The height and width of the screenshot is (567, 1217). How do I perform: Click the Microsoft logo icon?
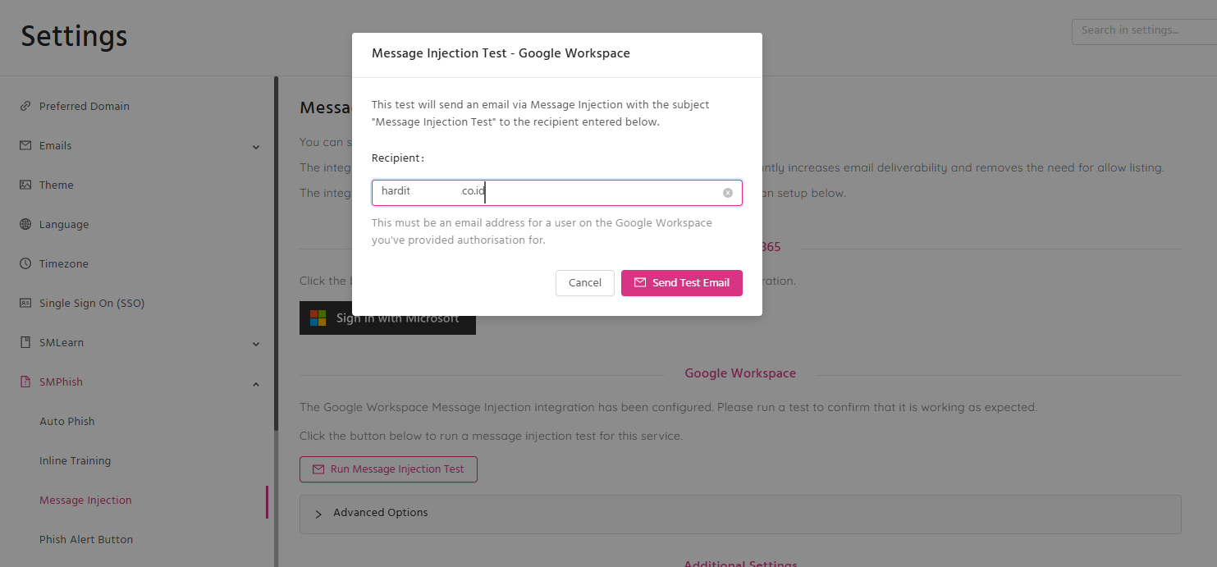pyautogui.click(x=318, y=318)
